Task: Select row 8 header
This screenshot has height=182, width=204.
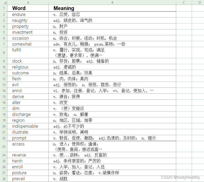Action: [4, 53]
